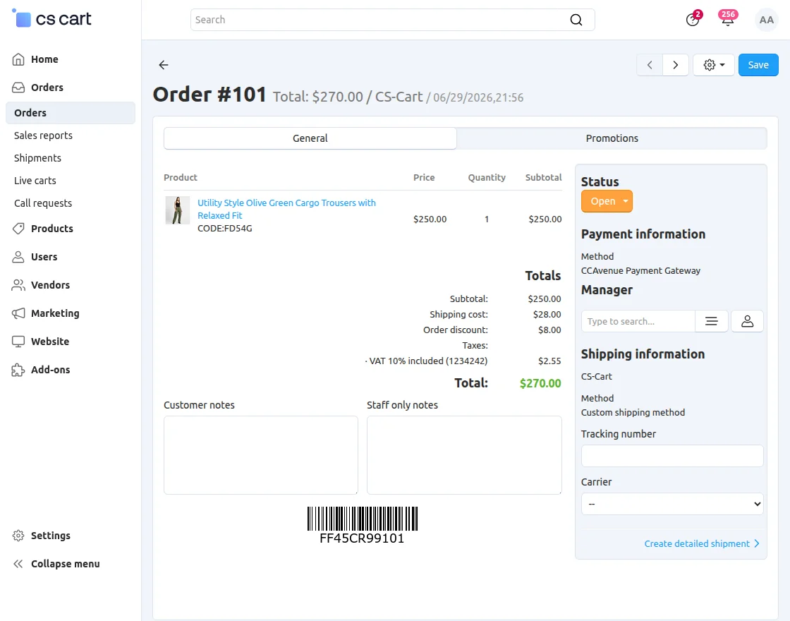This screenshot has height=621, width=790.
Task: Click the Staff only notes text area
Action: point(464,455)
